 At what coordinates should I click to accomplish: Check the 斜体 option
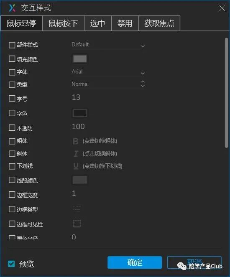pyautogui.click(x=12, y=154)
